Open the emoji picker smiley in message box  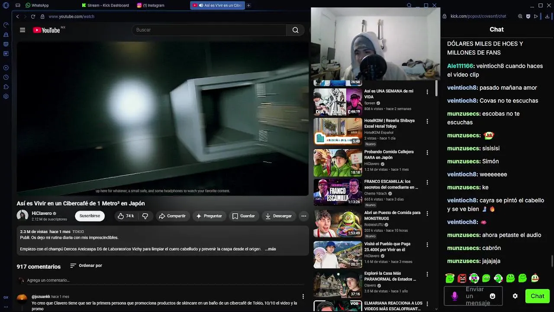[493, 296]
